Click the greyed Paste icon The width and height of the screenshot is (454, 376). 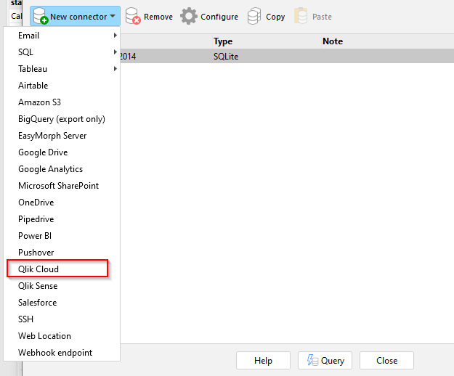click(x=301, y=16)
